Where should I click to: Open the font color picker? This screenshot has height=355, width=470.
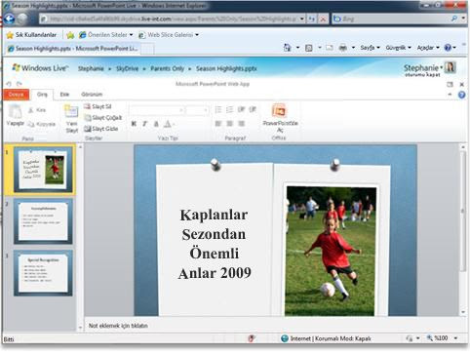(169, 124)
